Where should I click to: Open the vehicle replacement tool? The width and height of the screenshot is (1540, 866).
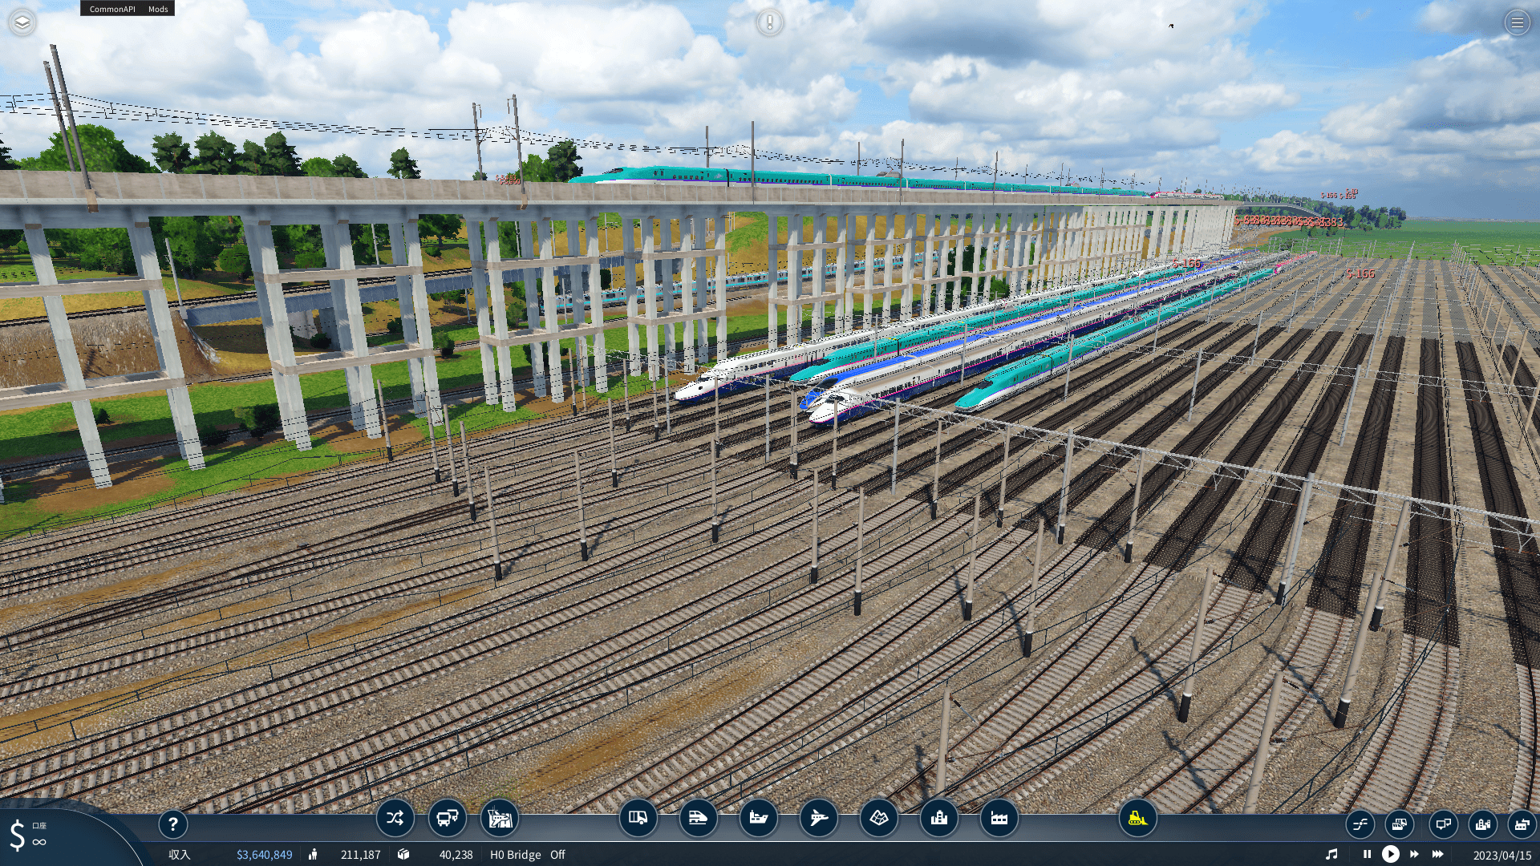pos(1400,824)
